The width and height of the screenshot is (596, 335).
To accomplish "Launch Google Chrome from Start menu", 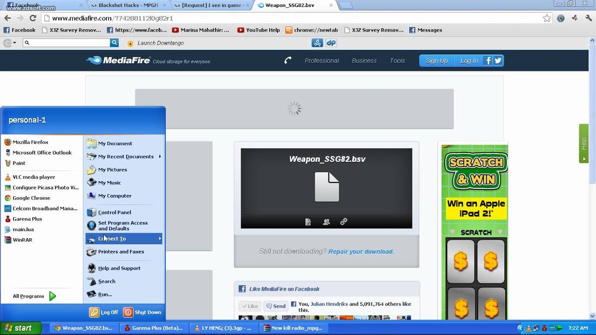I will (27, 198).
